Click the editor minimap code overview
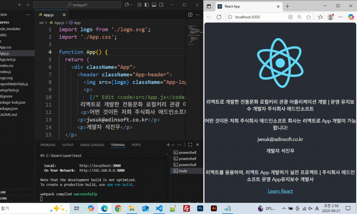Screen dimensions: 357x214 tap(194, 35)
